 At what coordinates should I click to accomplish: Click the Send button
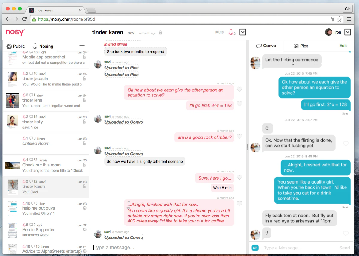coord(344,248)
